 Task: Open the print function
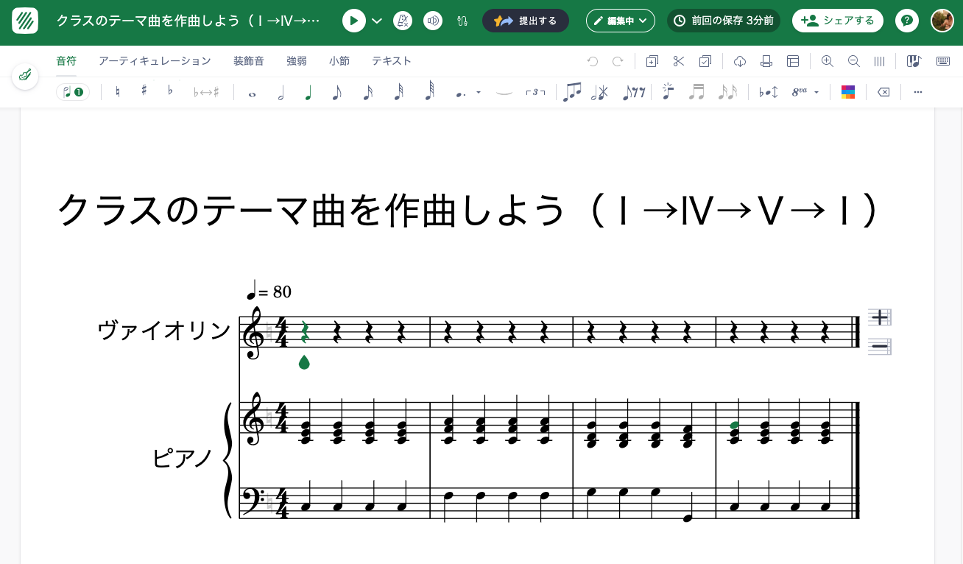point(766,61)
